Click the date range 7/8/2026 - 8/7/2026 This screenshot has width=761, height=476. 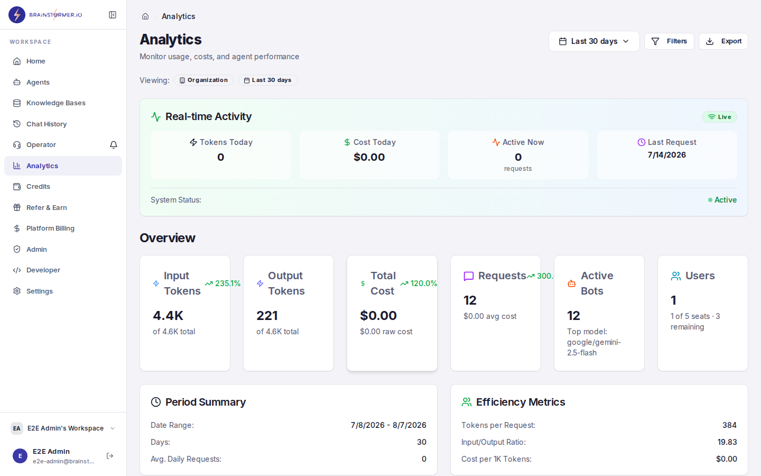pos(388,425)
